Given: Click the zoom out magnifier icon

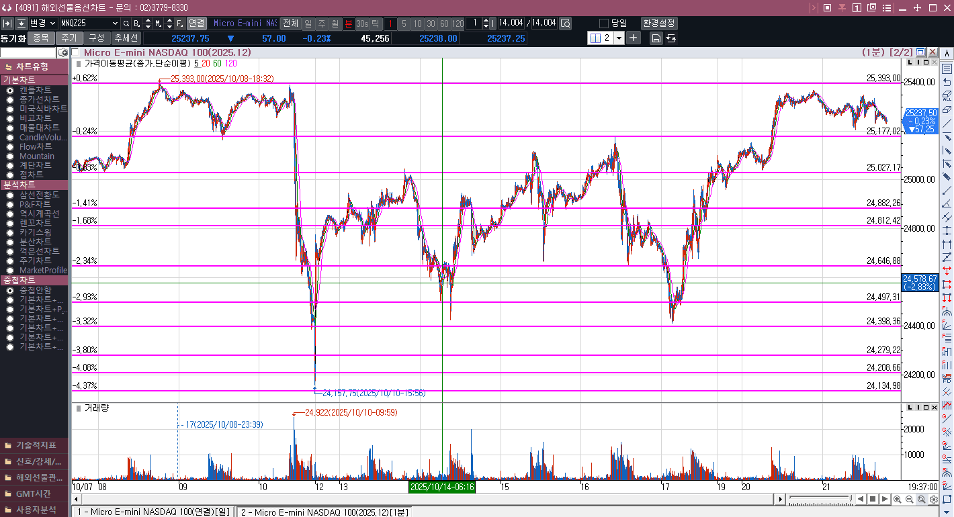Looking at the screenshot, I should (x=910, y=499).
